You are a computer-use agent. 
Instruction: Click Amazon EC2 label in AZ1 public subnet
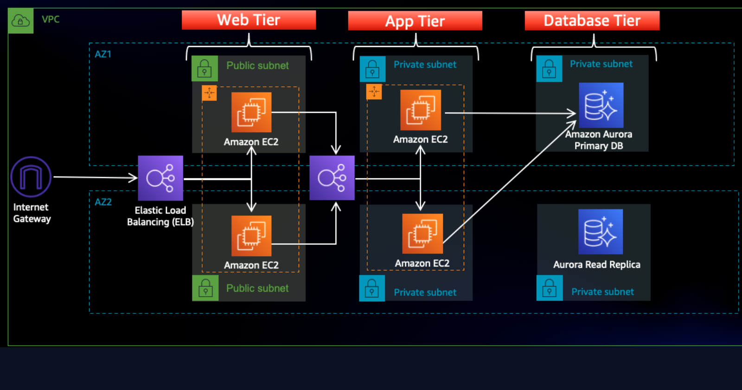(251, 142)
